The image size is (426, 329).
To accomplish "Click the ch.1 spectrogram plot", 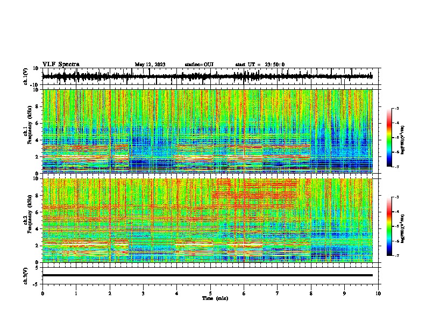I will tap(207, 131).
